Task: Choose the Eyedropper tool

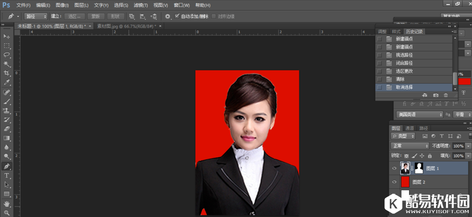Action: coord(7,83)
